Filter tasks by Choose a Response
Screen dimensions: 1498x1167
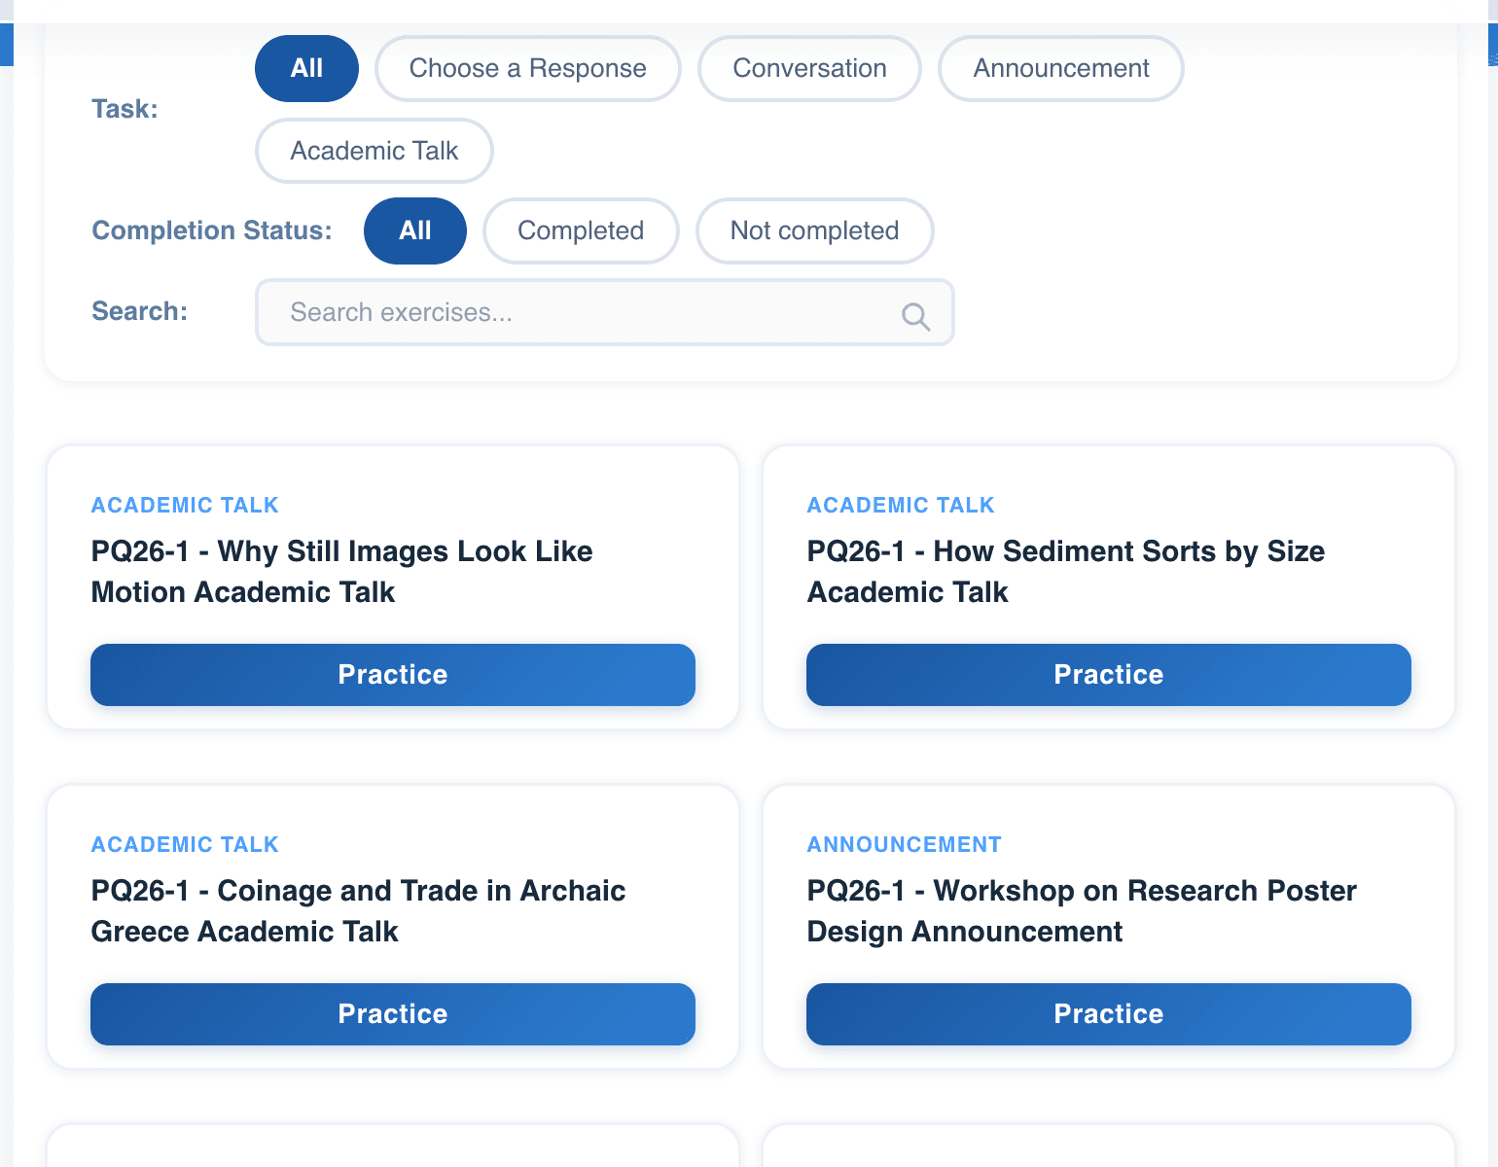527,69
